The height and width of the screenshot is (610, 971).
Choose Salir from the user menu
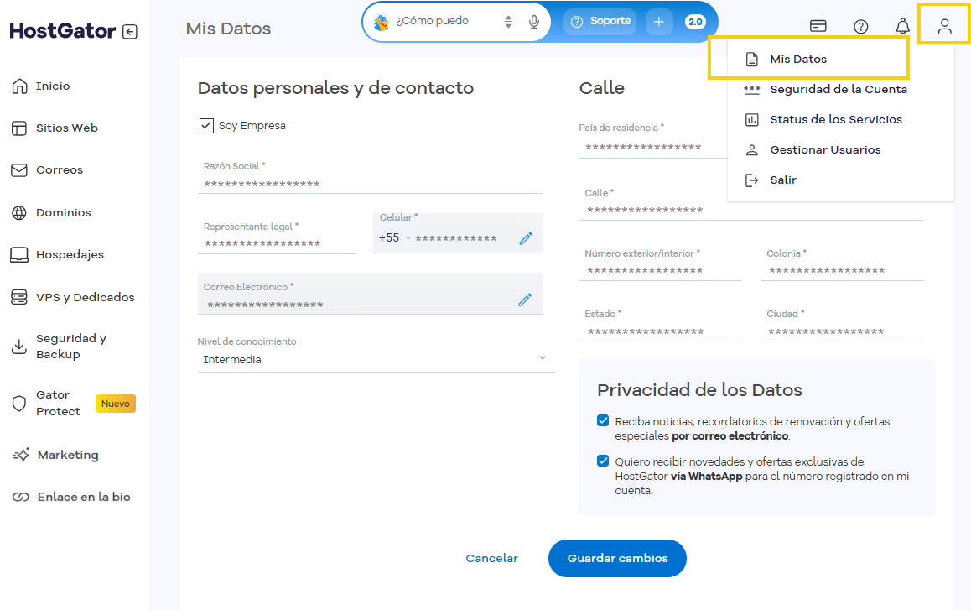point(782,180)
